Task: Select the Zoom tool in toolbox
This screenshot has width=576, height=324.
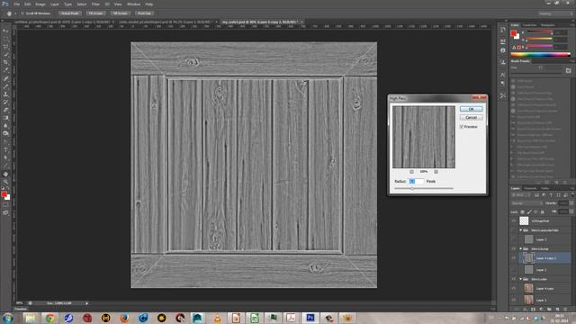Action: [5, 182]
